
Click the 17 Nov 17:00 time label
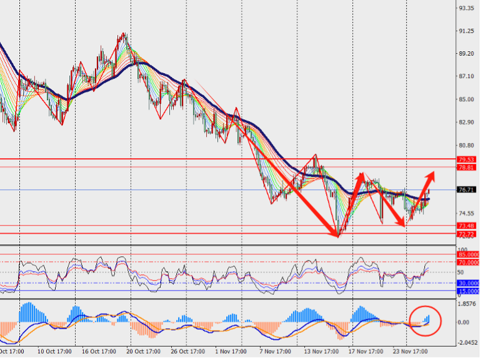365,352
